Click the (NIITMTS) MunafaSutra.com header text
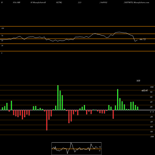The width and height of the screenshot is (155, 155). [x=136, y=2]
